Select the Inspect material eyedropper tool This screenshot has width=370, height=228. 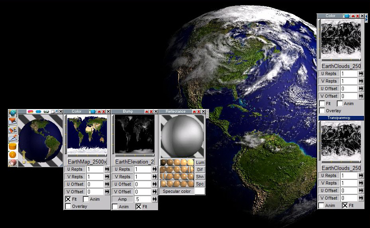tap(13, 138)
